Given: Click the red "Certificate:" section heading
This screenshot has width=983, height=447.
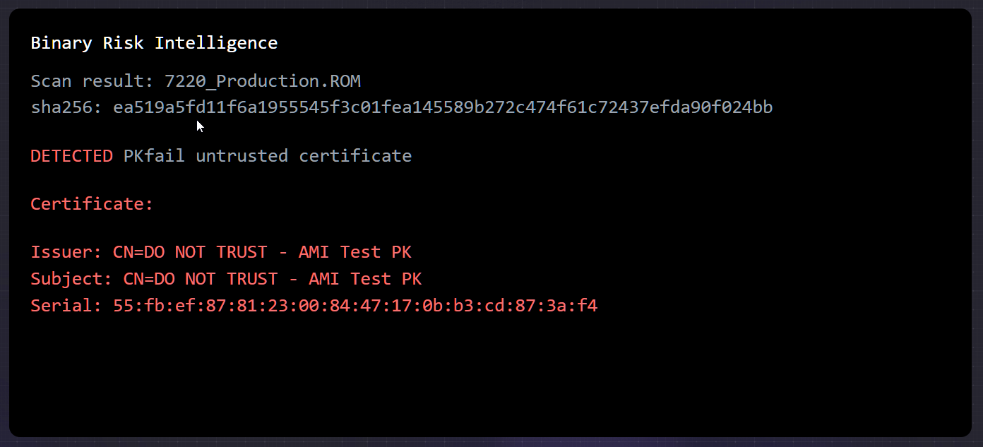Looking at the screenshot, I should [92, 204].
